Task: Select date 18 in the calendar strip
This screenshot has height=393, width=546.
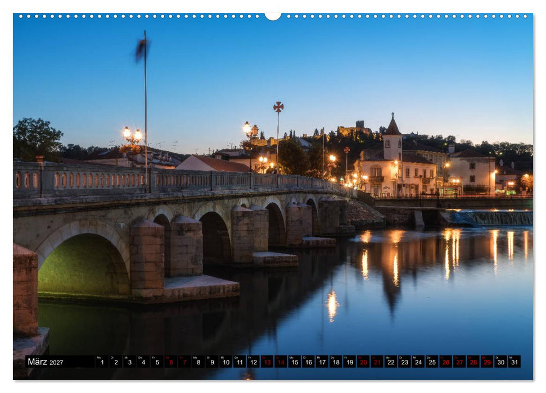Action: click(336, 362)
